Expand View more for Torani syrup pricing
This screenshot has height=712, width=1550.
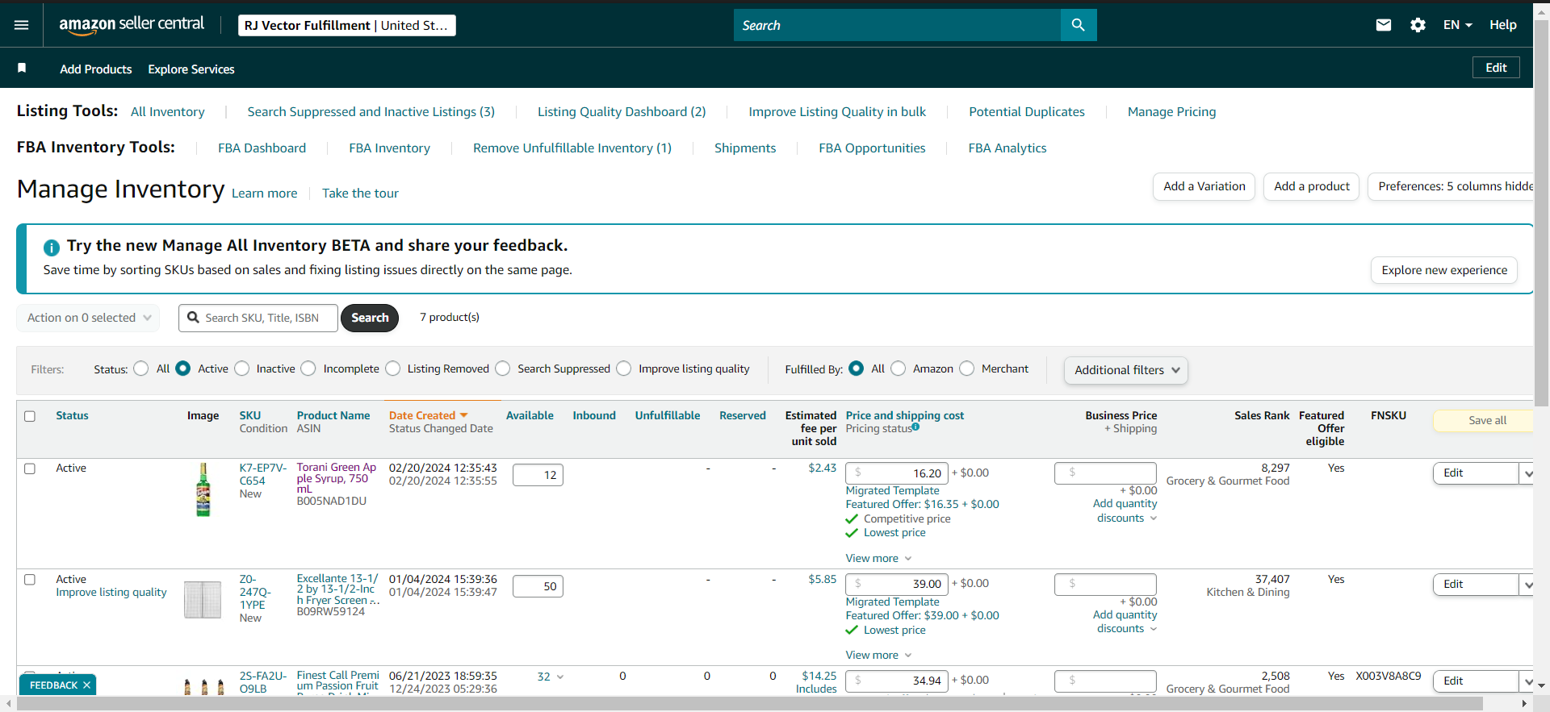(878, 558)
